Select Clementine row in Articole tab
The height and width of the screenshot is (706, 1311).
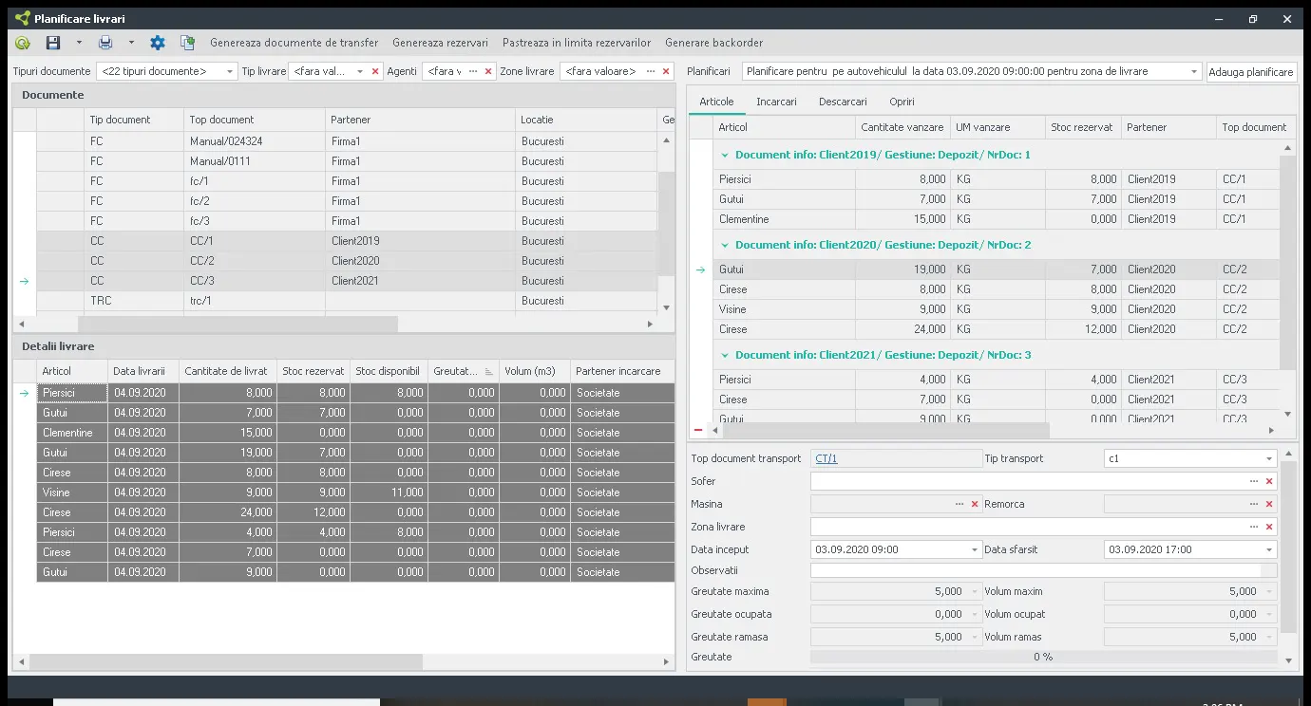(x=997, y=219)
